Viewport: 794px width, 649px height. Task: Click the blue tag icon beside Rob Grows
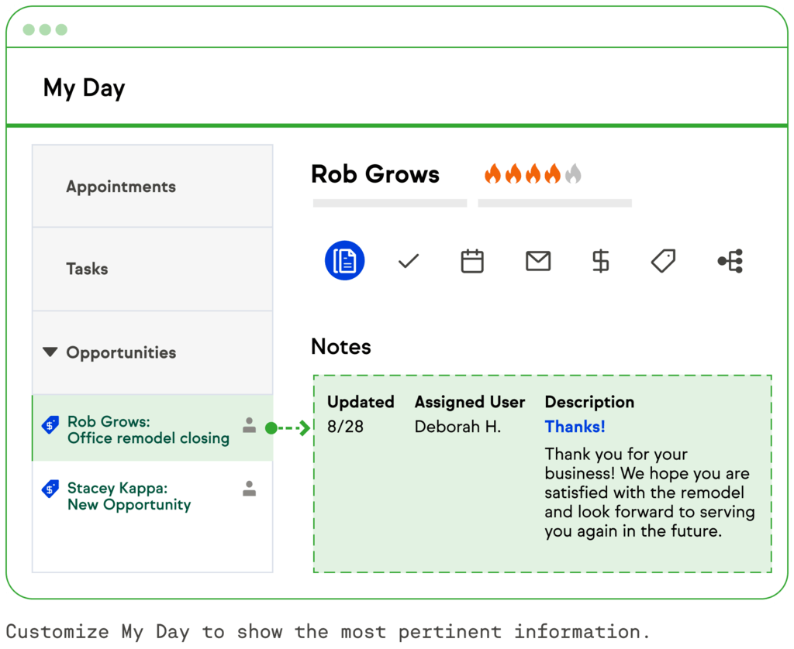pos(50,424)
